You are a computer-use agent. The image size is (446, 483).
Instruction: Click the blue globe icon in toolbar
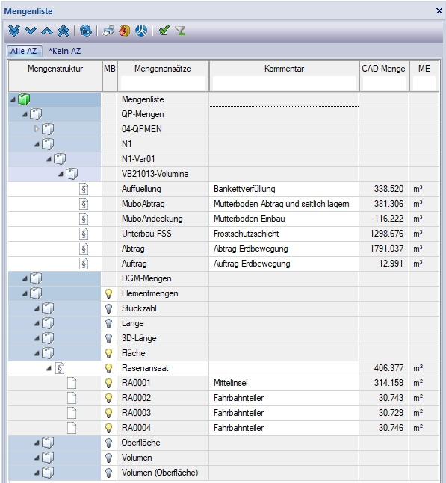[x=141, y=31]
